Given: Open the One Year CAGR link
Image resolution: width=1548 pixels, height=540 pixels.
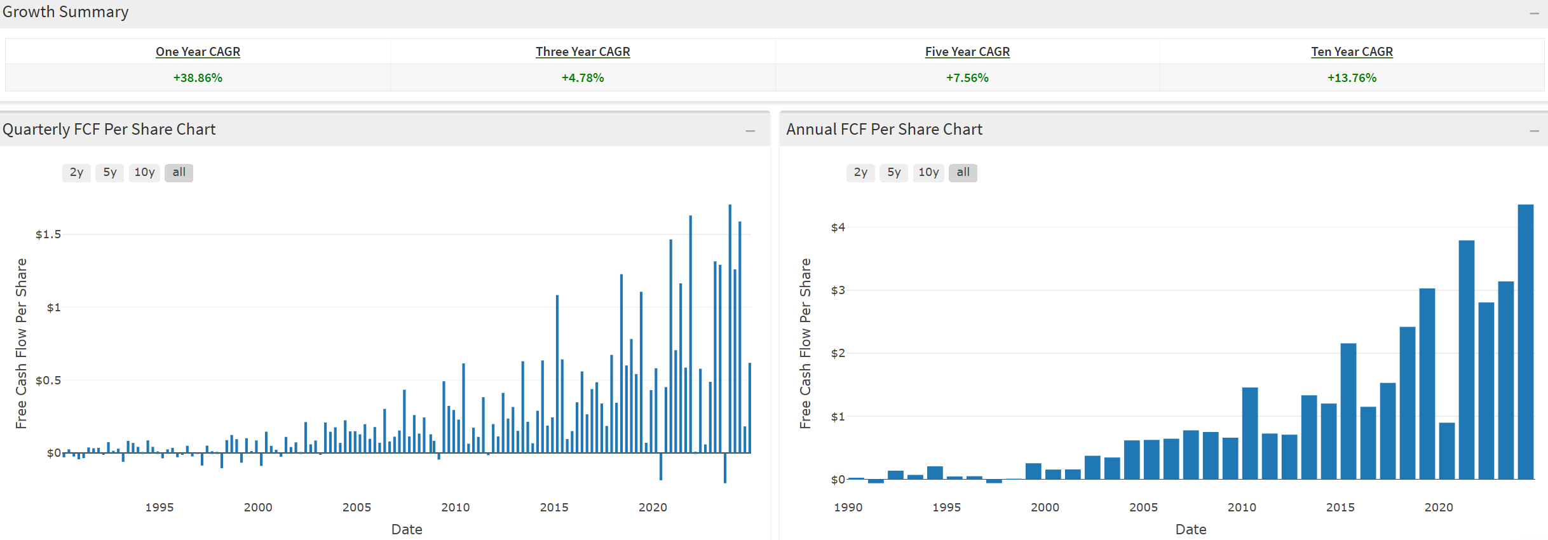Looking at the screenshot, I should 198,51.
